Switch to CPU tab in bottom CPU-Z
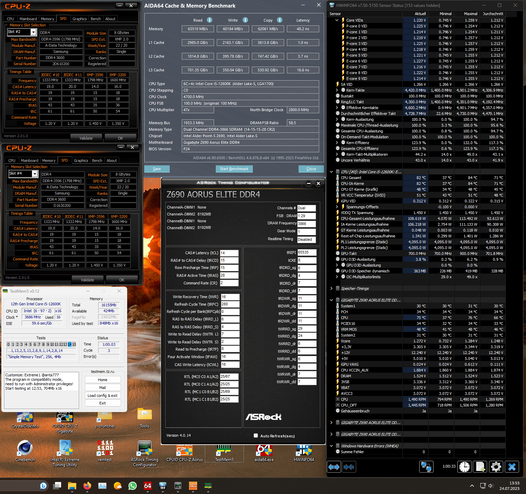Screen dimensions: 526x494 coord(12,161)
